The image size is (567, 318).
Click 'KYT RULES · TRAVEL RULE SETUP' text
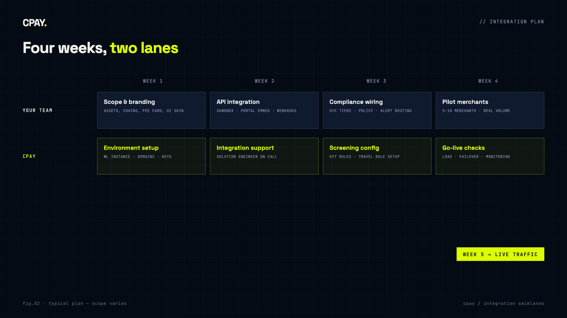pos(365,157)
